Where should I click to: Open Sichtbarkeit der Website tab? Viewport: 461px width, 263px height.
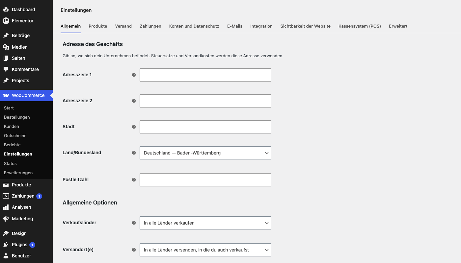(x=306, y=26)
